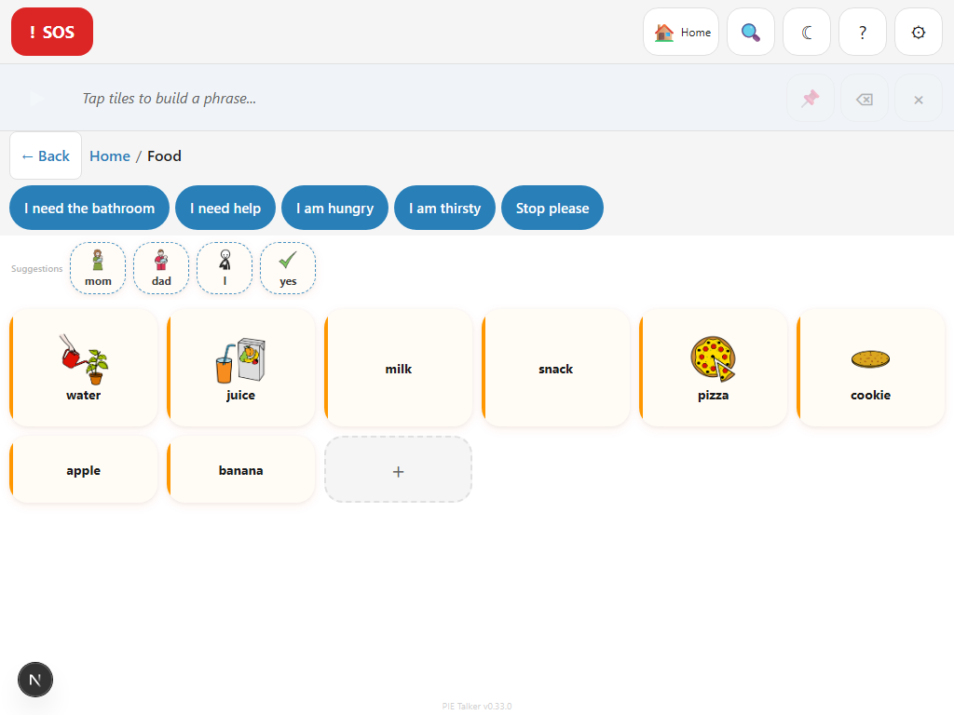Tap the I am hungry phrase
954x715 pixels.
334,208
